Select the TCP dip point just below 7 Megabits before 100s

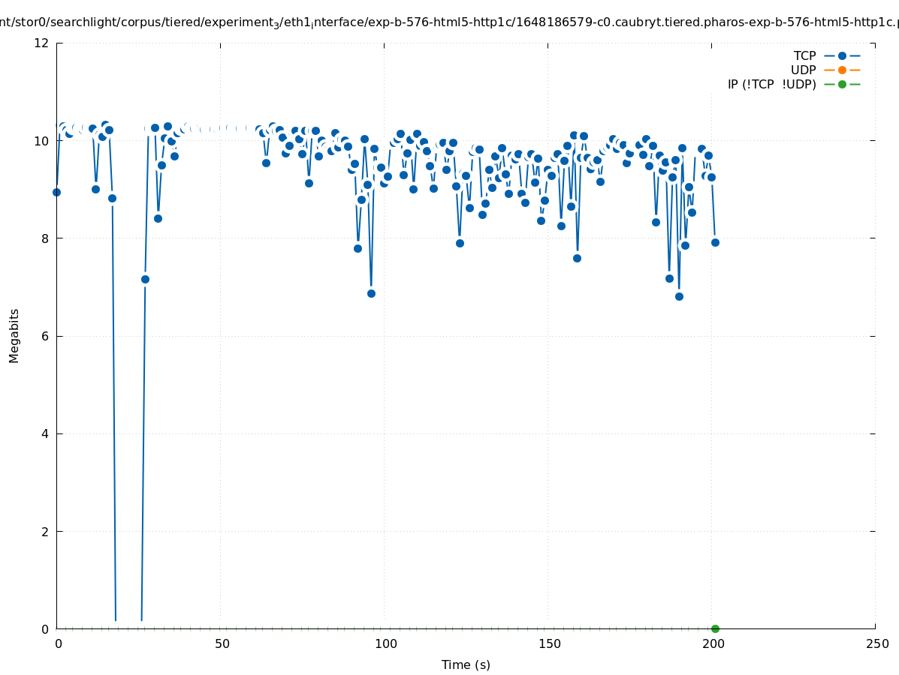pos(371,293)
